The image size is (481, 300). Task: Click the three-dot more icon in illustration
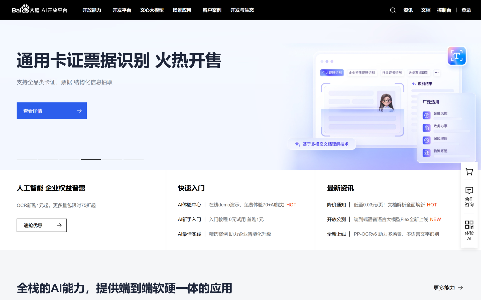(x=437, y=73)
